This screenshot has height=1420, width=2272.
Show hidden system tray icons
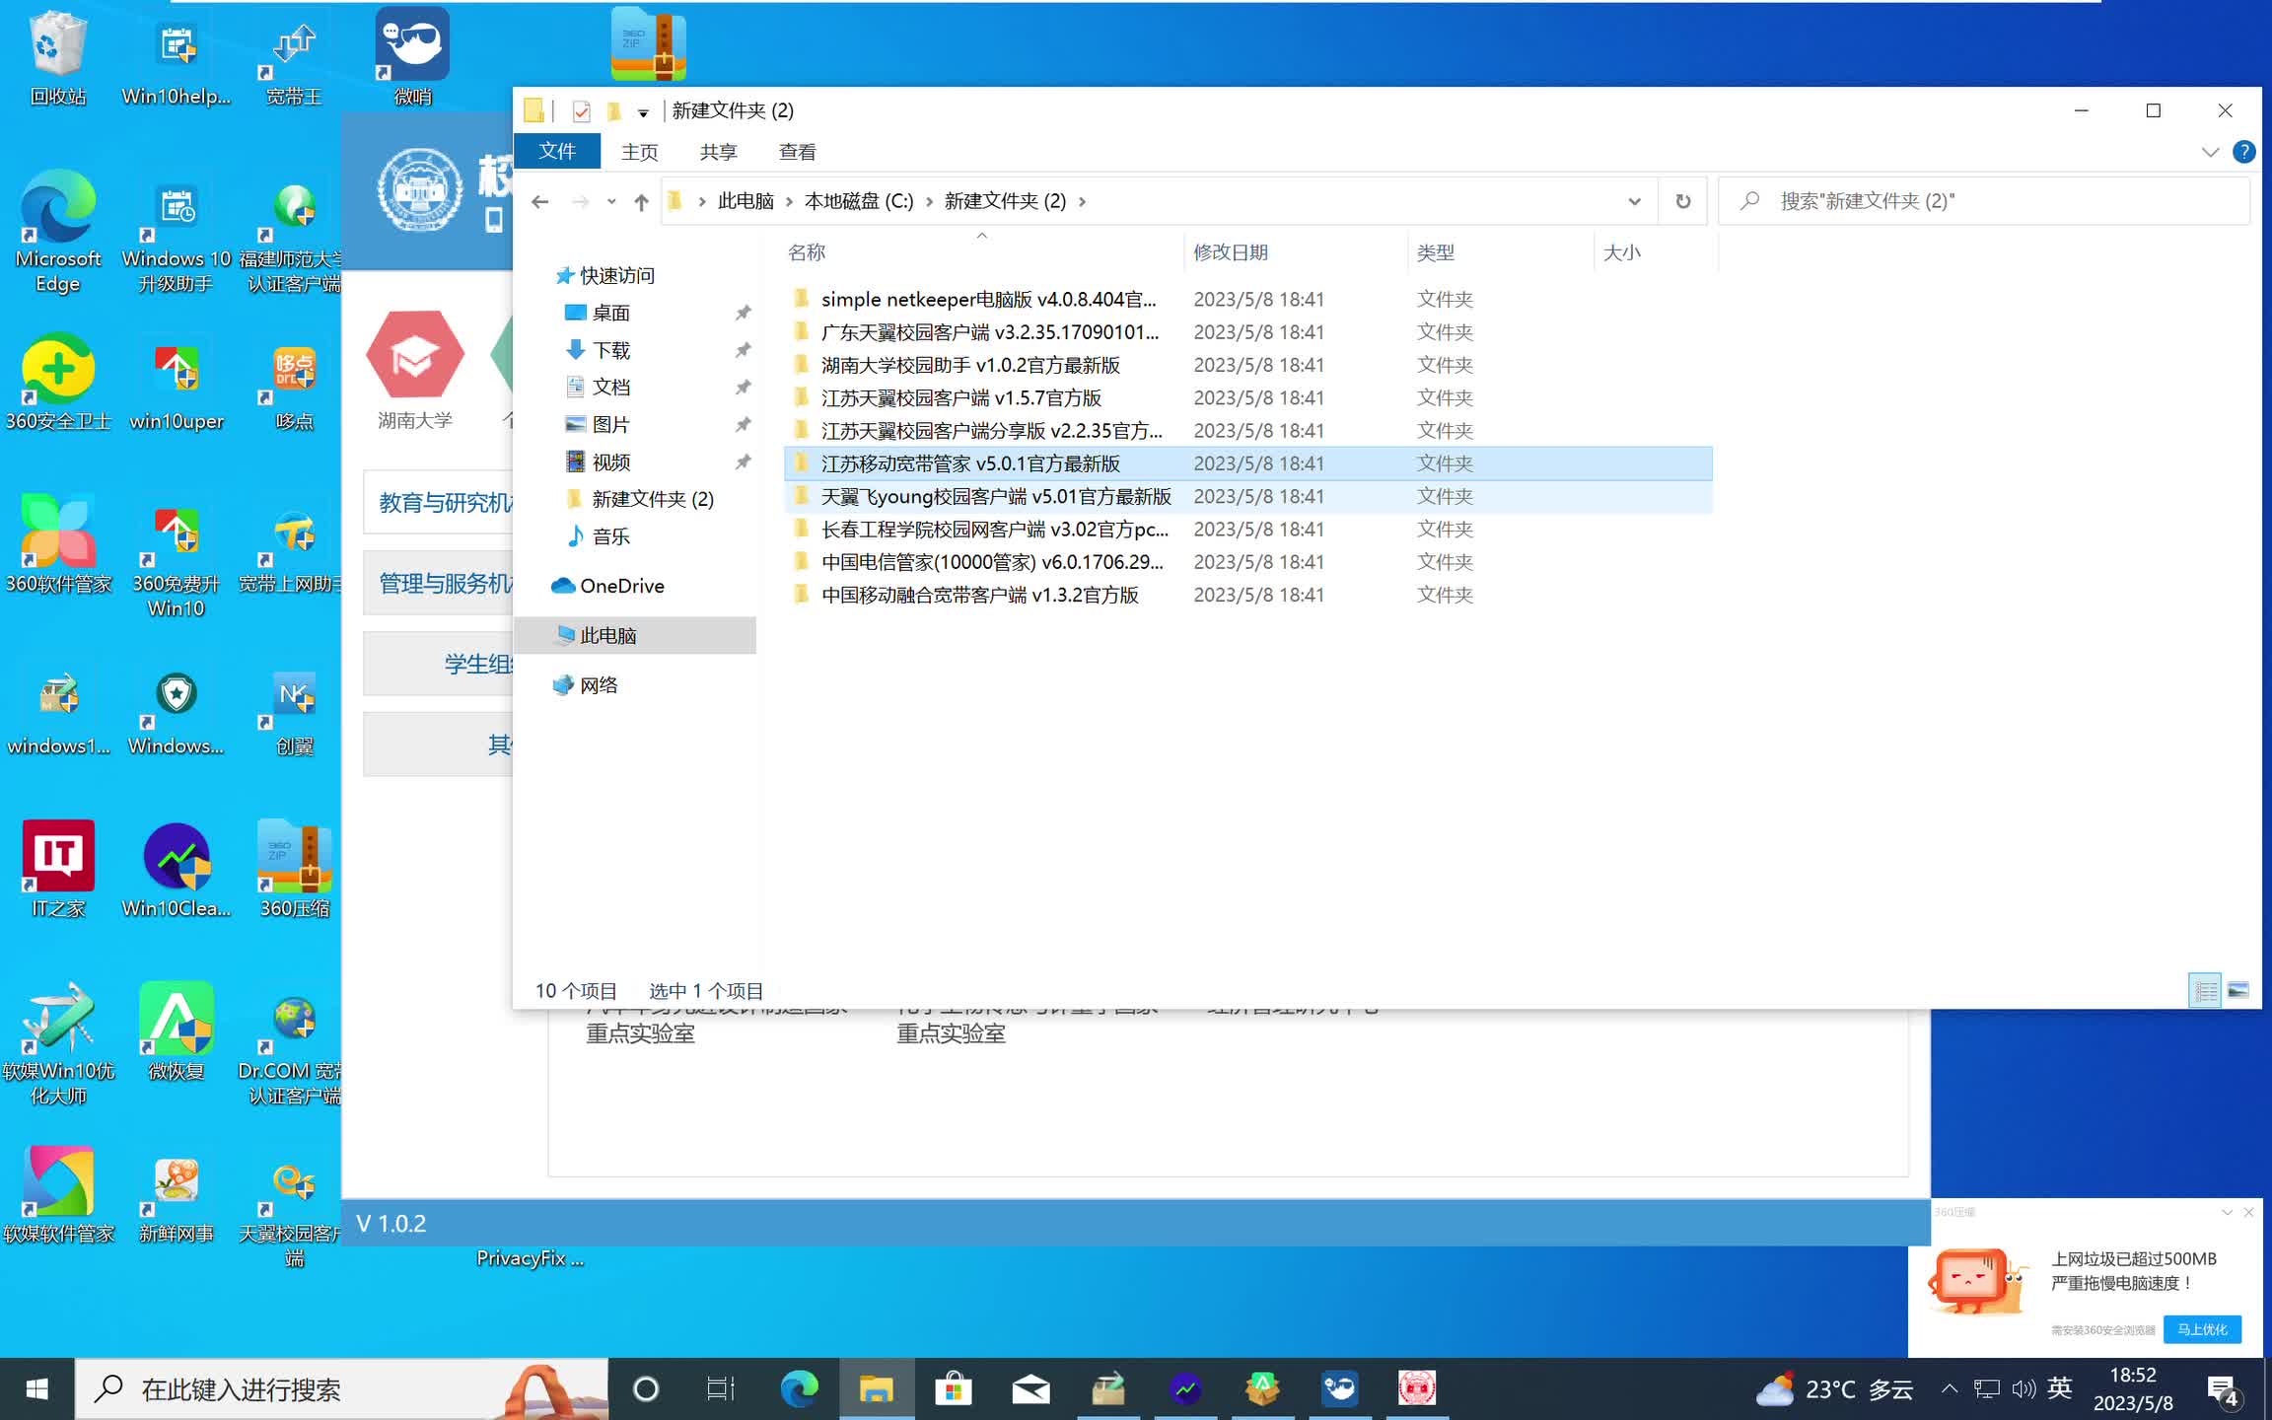(1950, 1388)
